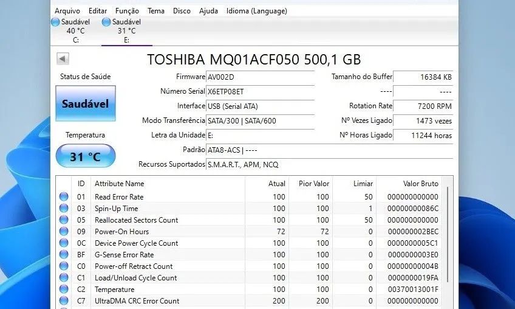Click the Attribute Name column header
Screen dimensions: 515x309
click(168, 184)
